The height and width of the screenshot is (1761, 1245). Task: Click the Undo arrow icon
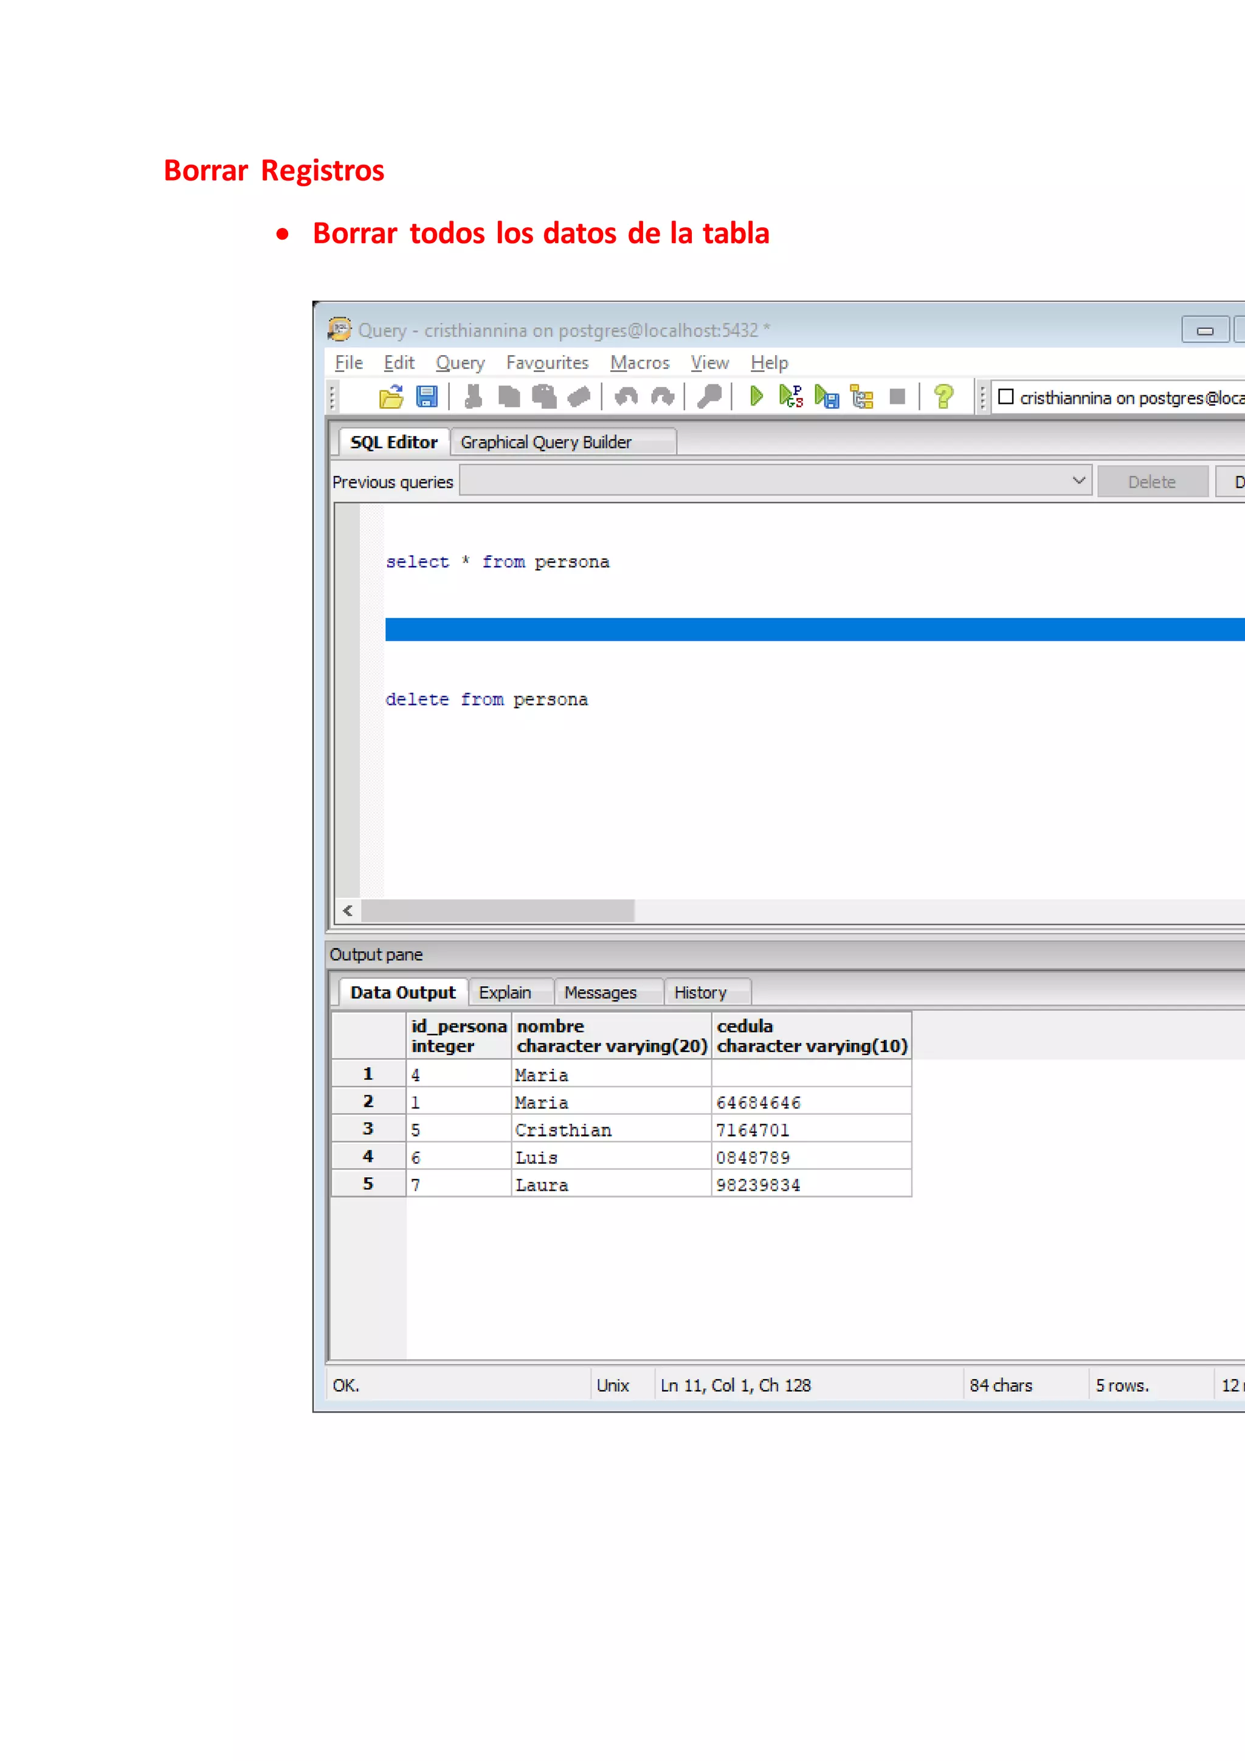click(x=626, y=396)
